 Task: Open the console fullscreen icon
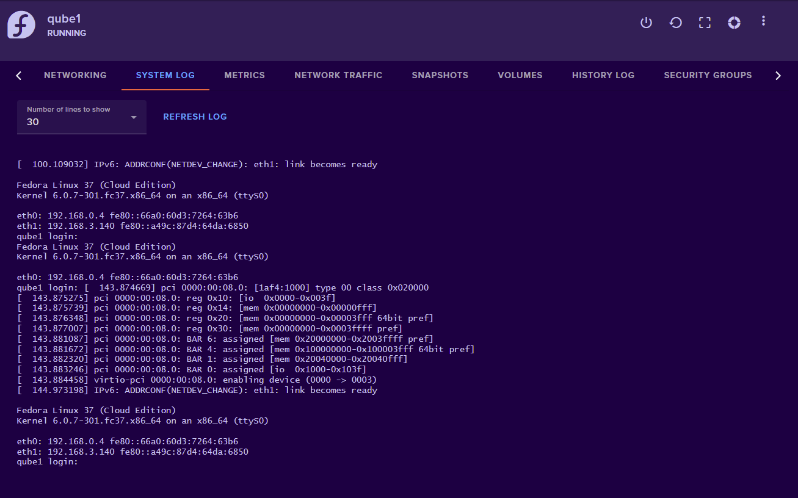click(705, 23)
